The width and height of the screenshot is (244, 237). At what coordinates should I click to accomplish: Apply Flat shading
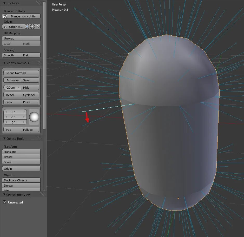[x=31, y=55]
